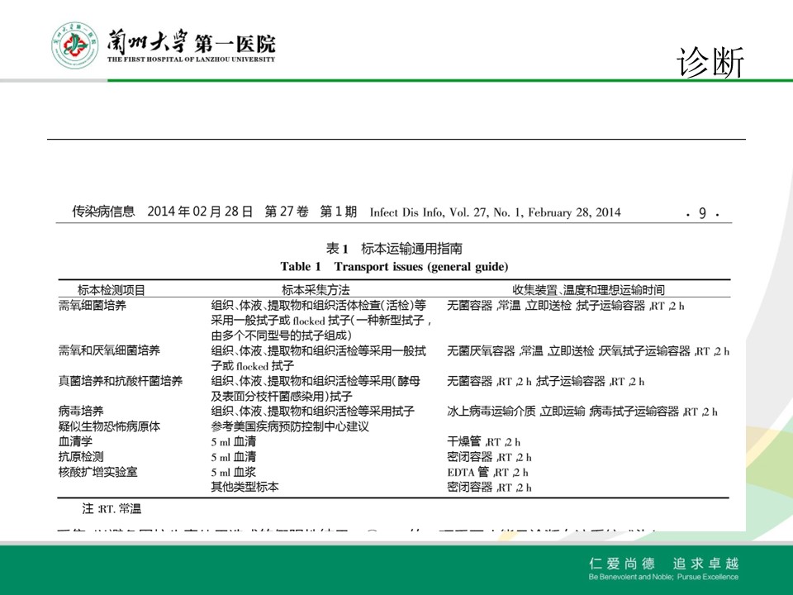Select the "干燥管, RT, 2 h" cell
The image size is (793, 595).
point(483,441)
